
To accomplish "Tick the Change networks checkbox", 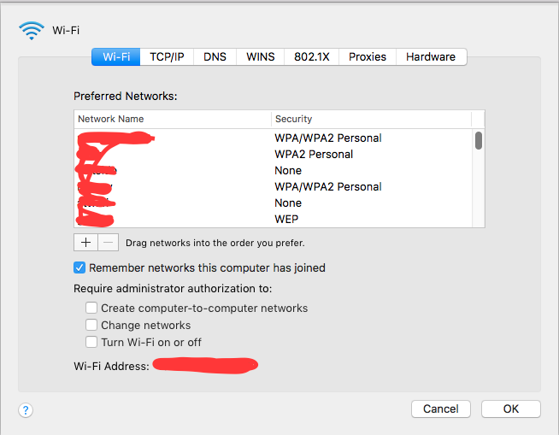I will click(91, 325).
